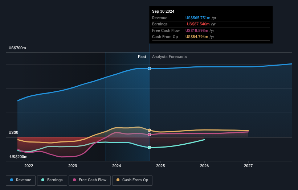This screenshot has height=190, width=298.
Task: Click the Analysts Forecasts label
Action: (170, 57)
